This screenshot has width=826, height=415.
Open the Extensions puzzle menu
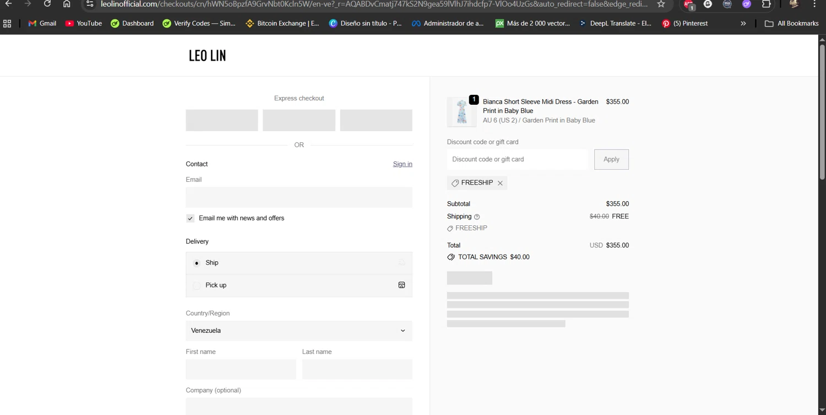click(766, 4)
